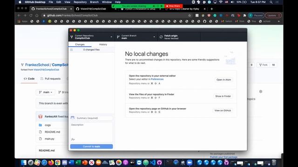Open Terminal from the dock
The image size is (298, 167).
[169, 162]
